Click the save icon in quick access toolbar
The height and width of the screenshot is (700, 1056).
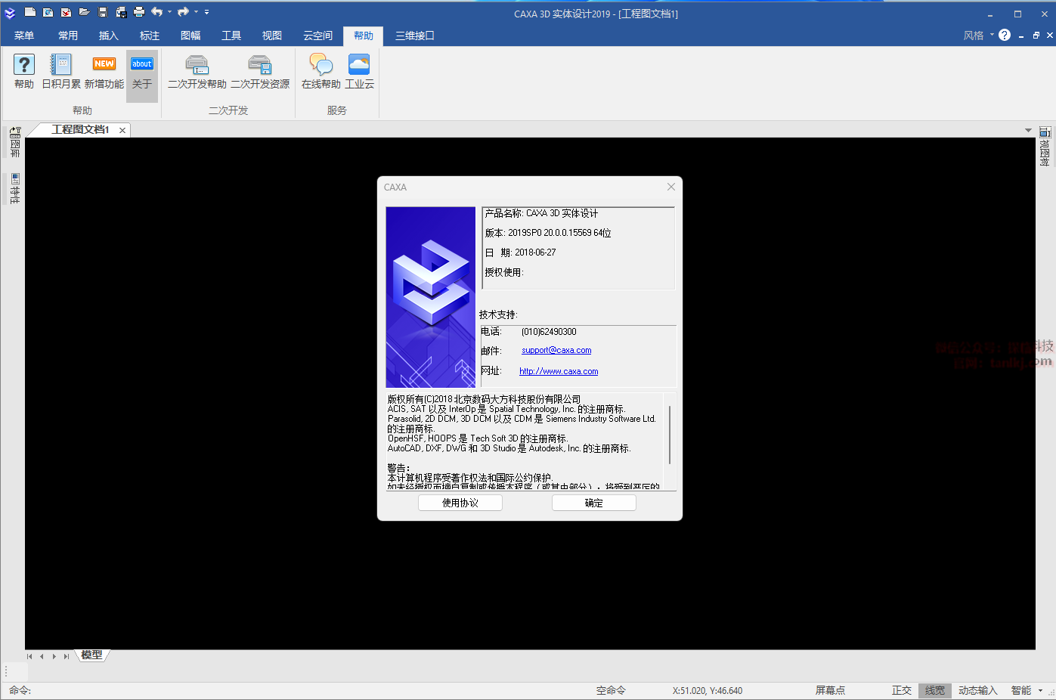click(x=103, y=12)
